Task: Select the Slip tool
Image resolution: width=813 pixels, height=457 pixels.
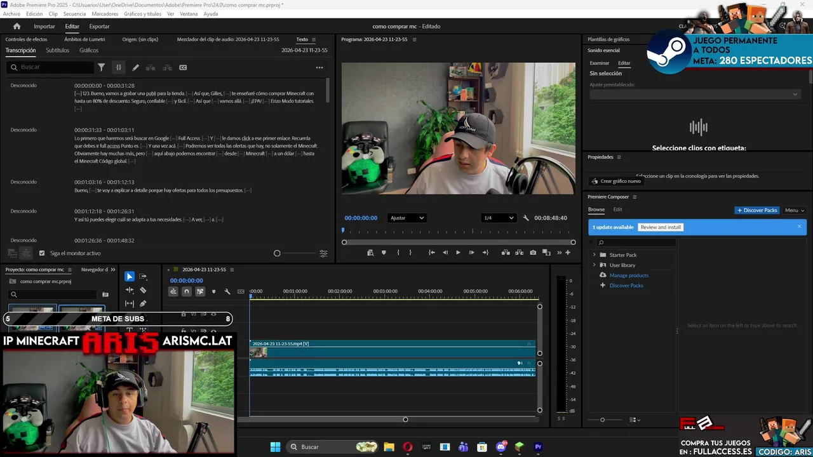Action: coord(130,303)
